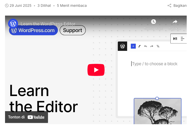This screenshot has height=131, width=192.
Task: Open video title Learn the WordPress Editor
Action: pyautogui.click(x=48, y=24)
